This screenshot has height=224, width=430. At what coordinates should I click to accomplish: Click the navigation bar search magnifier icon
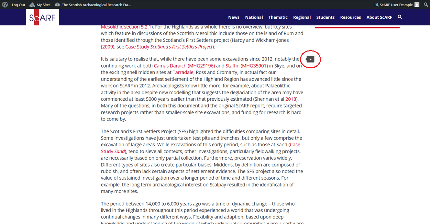coord(400,17)
